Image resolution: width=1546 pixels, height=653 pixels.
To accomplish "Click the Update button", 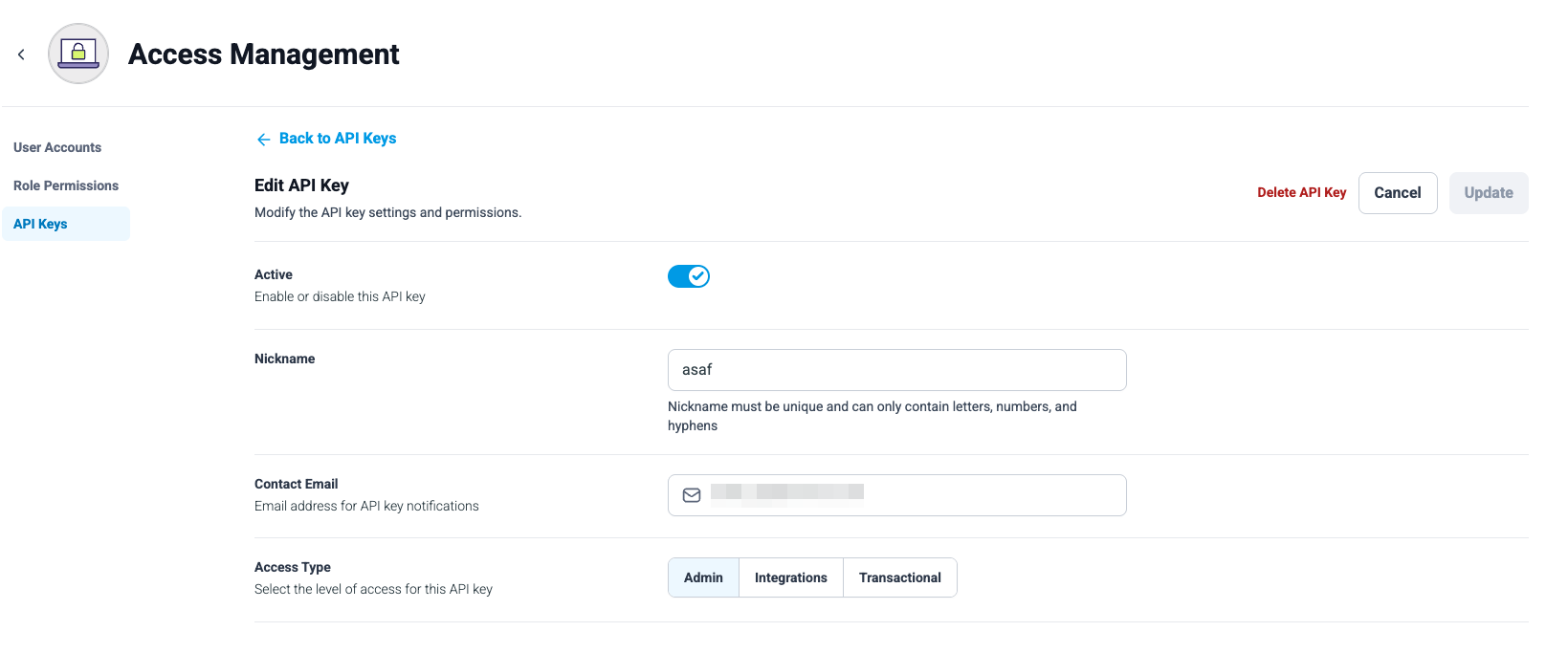I will 1489,193.
